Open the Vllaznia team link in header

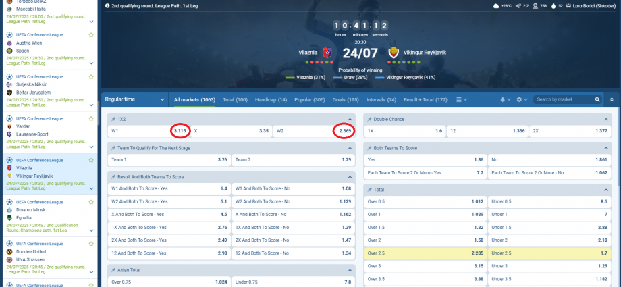[x=308, y=52]
